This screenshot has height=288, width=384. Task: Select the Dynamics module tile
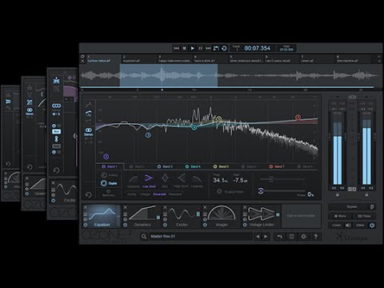142,216
